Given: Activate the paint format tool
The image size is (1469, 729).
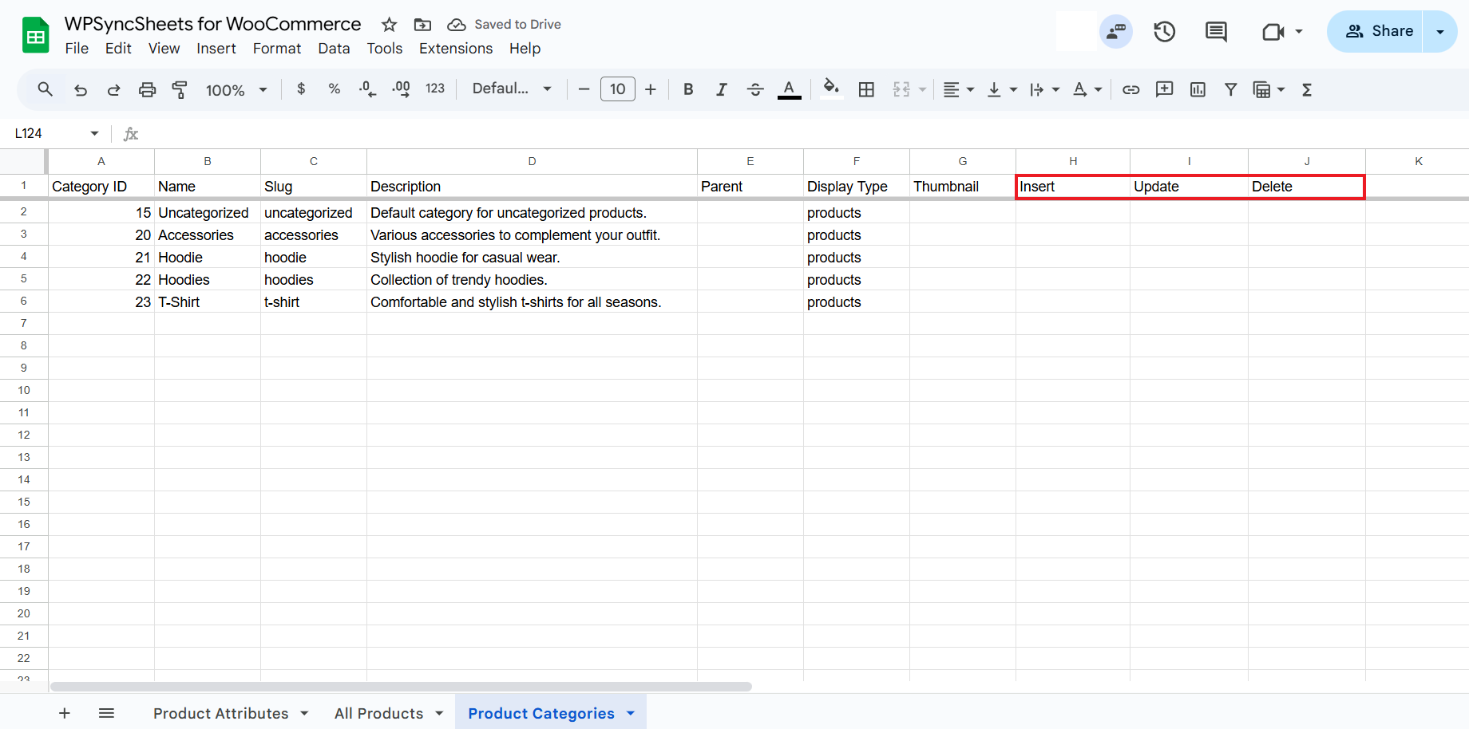Looking at the screenshot, I should point(180,89).
